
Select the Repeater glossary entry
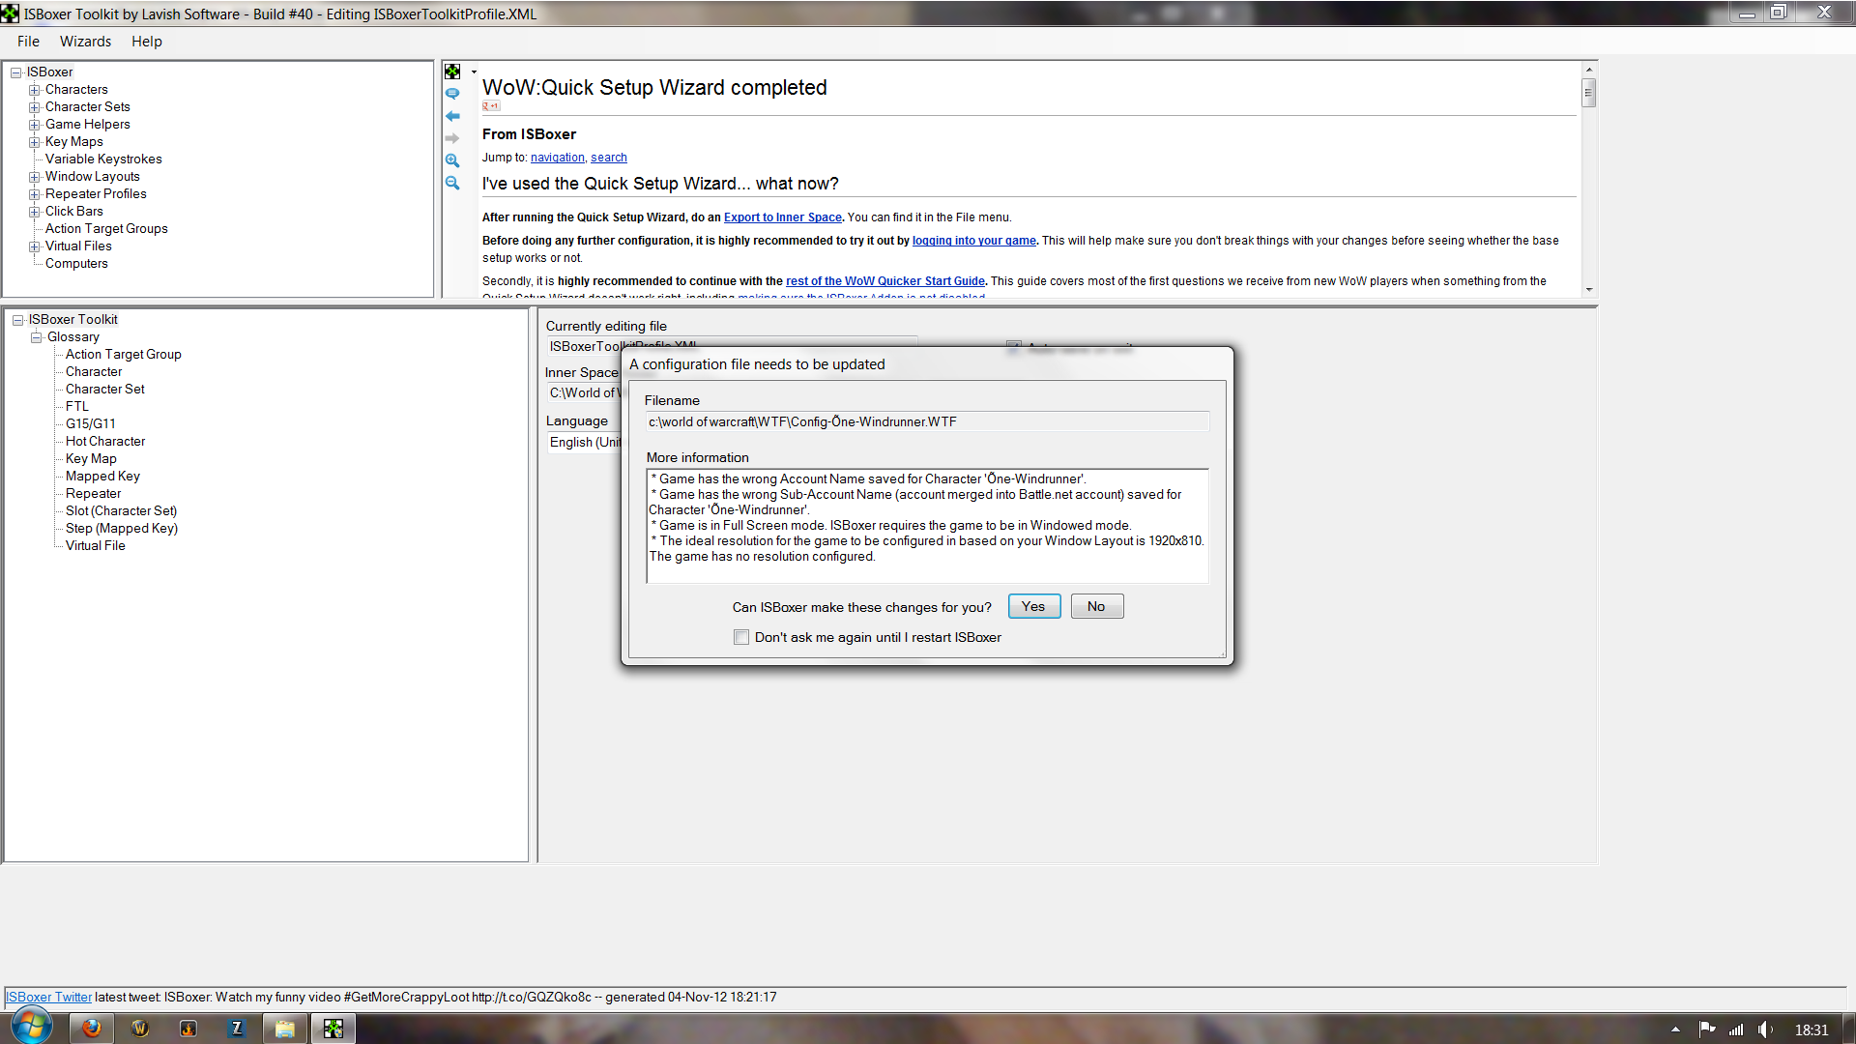pyautogui.click(x=94, y=494)
